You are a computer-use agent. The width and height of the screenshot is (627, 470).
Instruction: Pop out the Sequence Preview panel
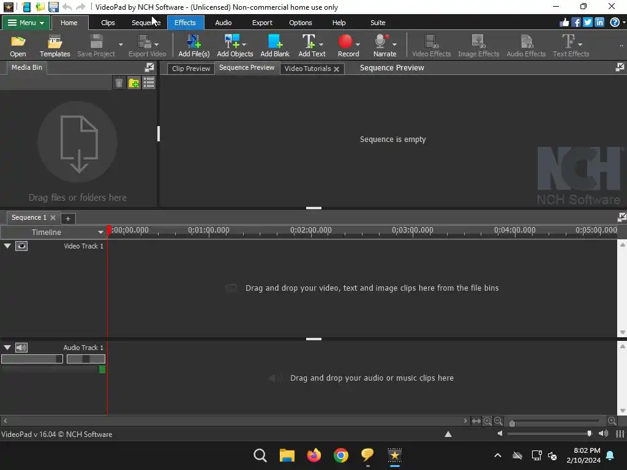620,67
